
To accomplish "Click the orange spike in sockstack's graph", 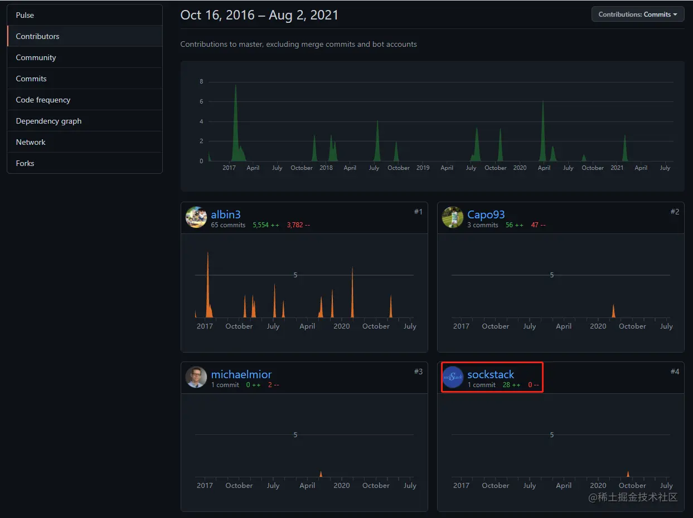I will coord(628,474).
